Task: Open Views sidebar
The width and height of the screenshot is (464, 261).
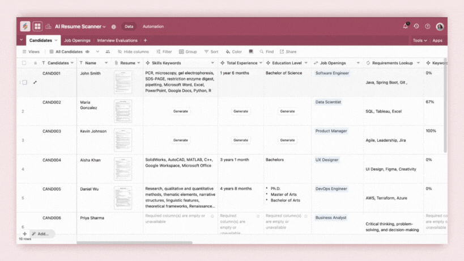Action: coord(31,52)
